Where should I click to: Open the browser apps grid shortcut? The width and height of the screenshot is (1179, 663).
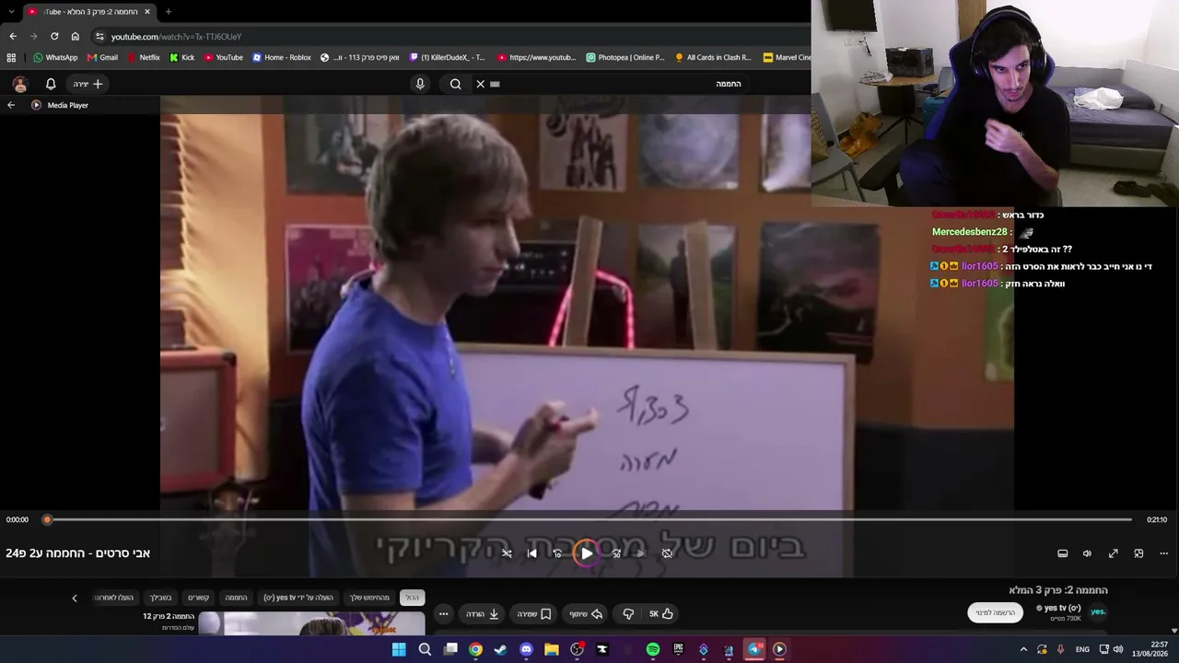(11, 57)
